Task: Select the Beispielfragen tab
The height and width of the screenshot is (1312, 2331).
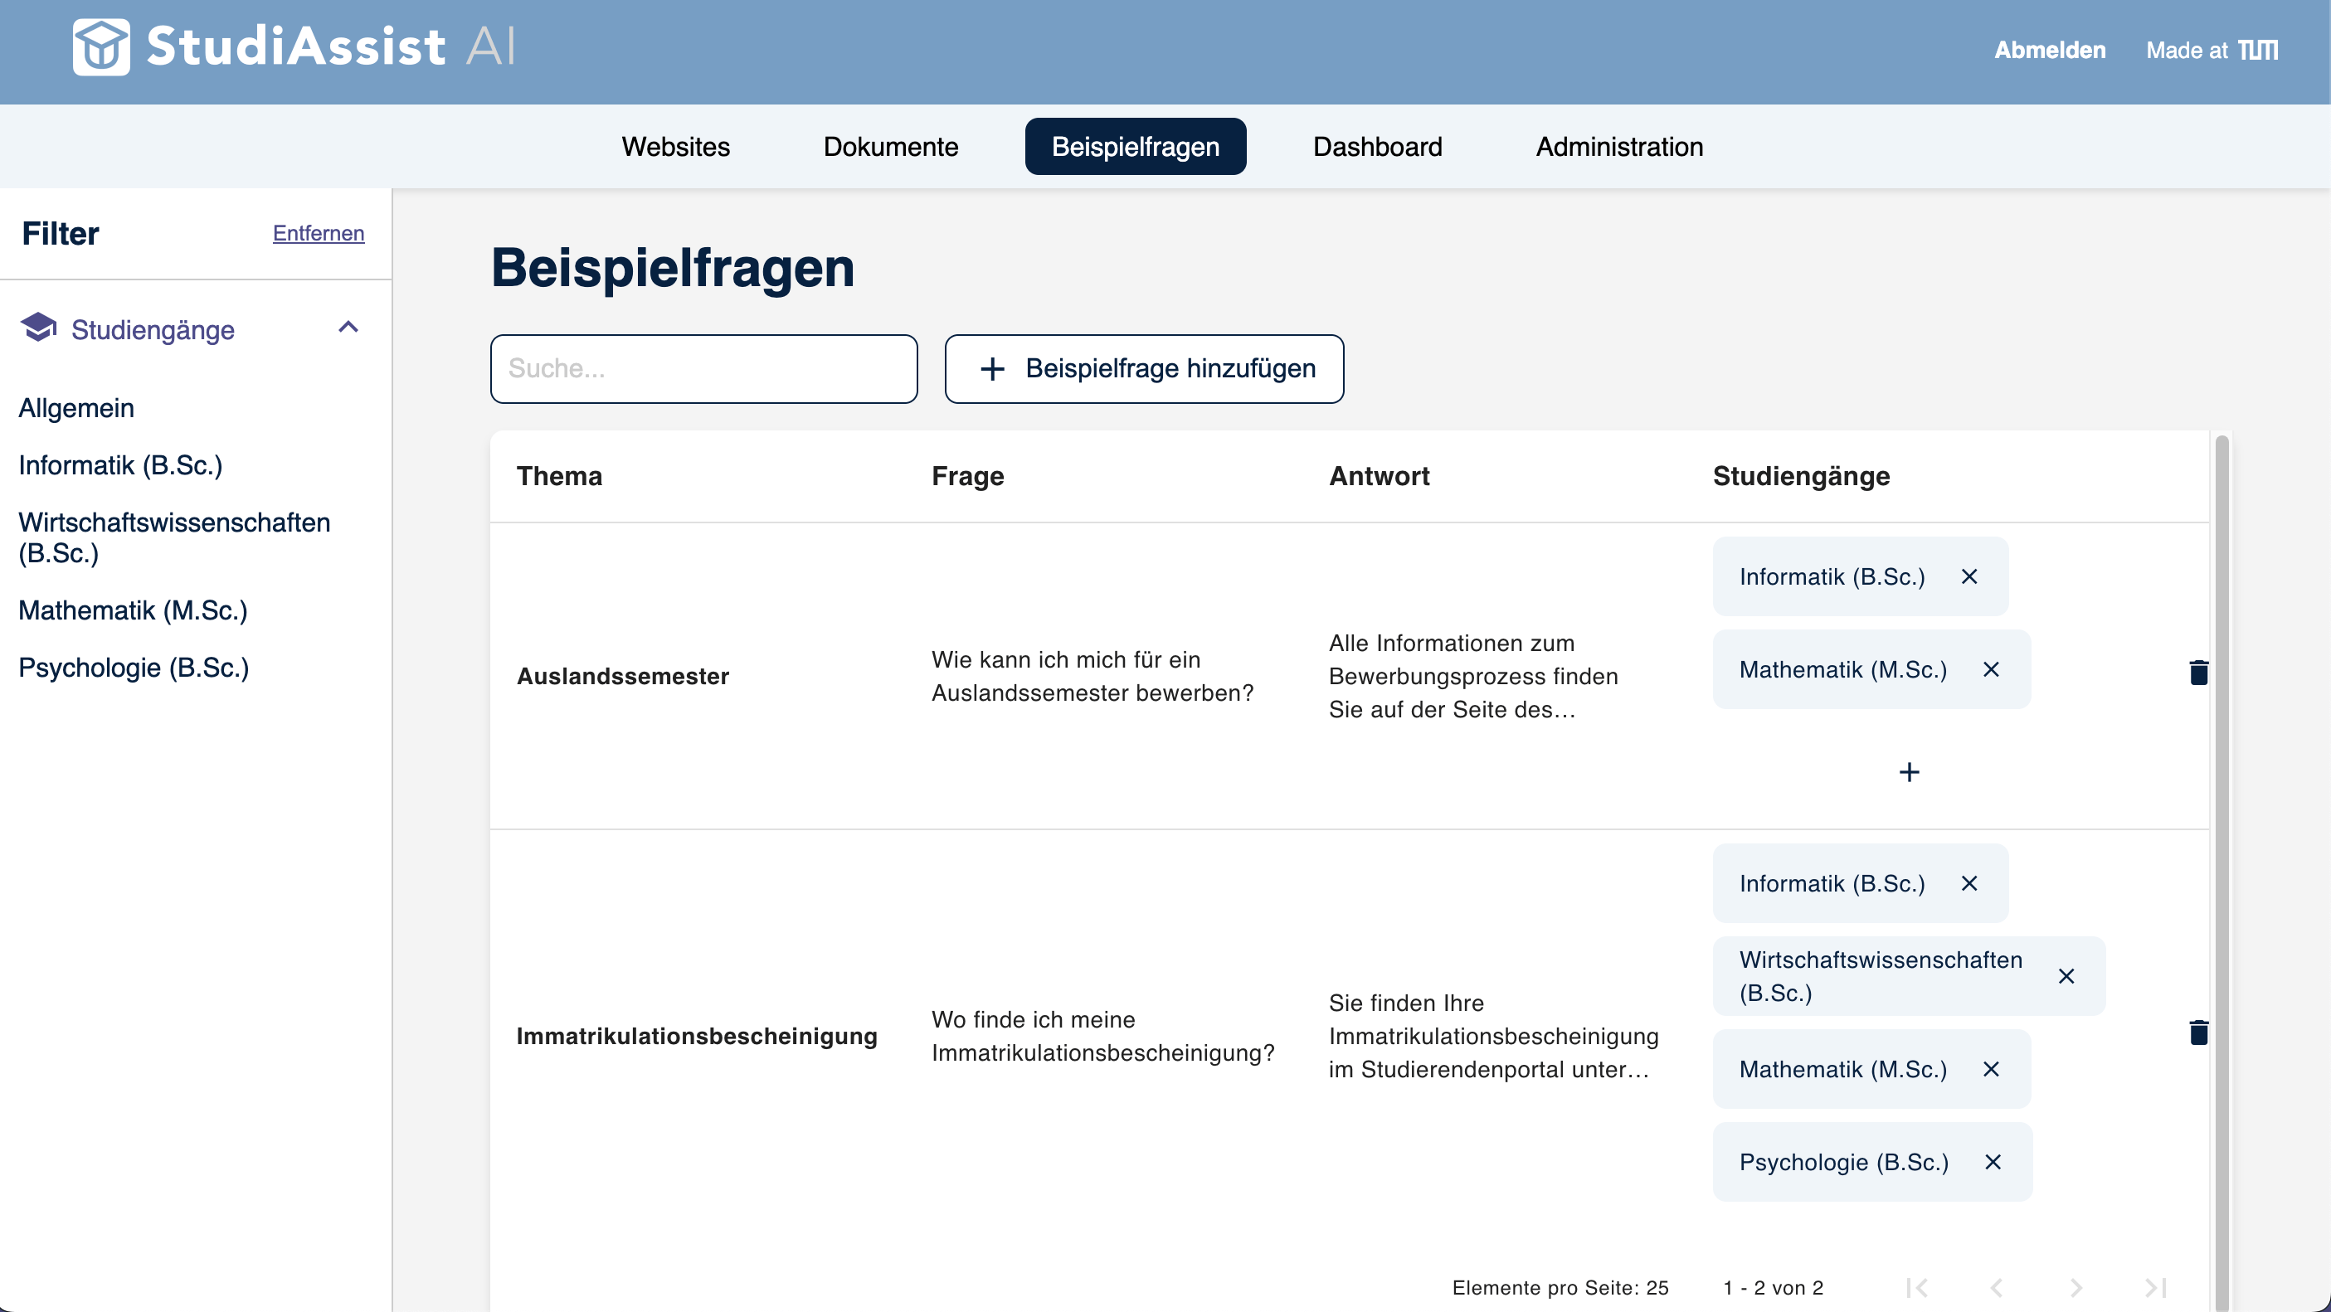Action: click(x=1136, y=147)
